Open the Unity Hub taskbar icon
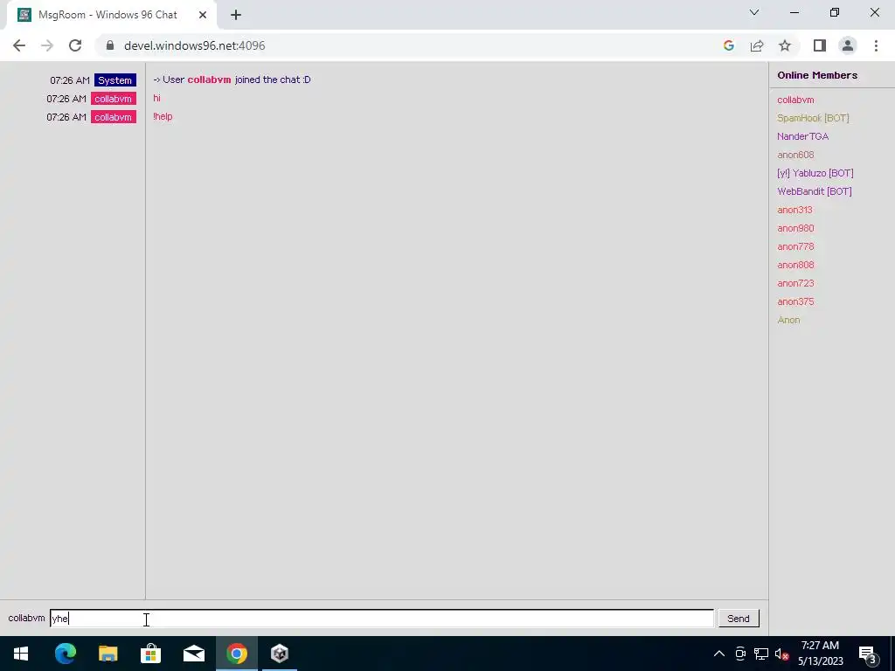The height and width of the screenshot is (671, 895). (280, 654)
